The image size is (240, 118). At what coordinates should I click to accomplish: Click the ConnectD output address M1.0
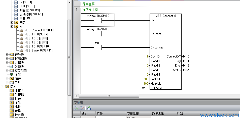(x=186, y=56)
